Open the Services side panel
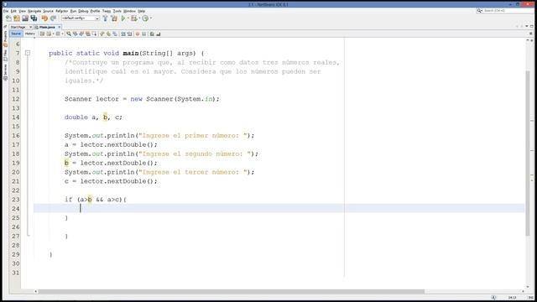This screenshot has height=302, width=537. click(5, 72)
